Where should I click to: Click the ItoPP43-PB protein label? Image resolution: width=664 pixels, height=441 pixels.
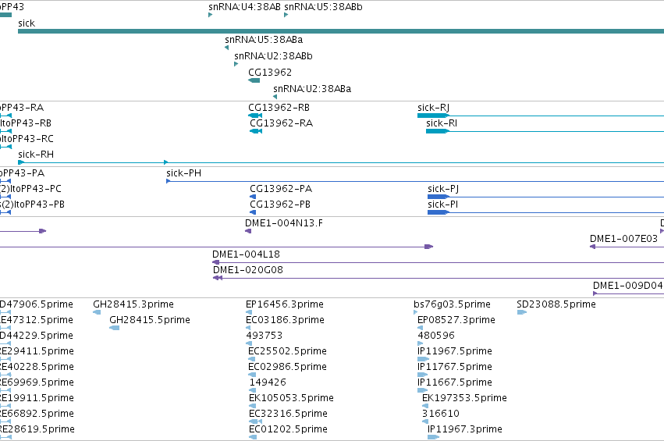[x=32, y=204]
